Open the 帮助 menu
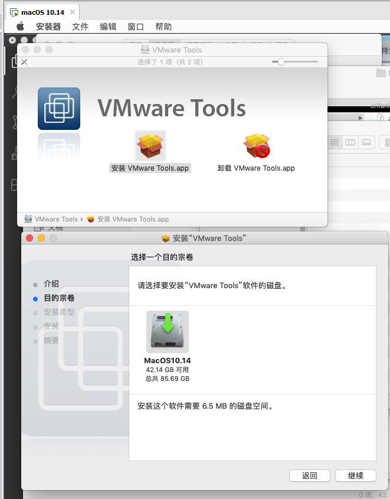This screenshot has height=499, width=390. point(163,27)
